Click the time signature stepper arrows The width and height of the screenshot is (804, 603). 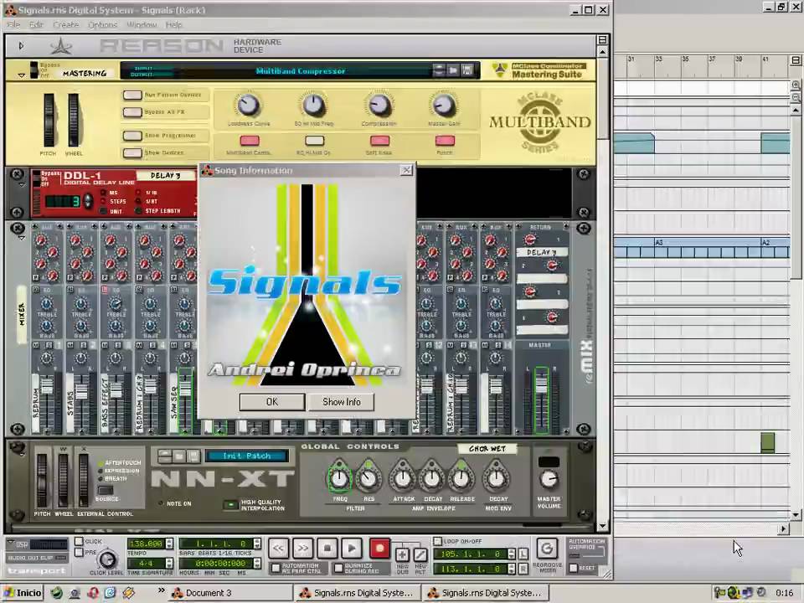pos(170,564)
